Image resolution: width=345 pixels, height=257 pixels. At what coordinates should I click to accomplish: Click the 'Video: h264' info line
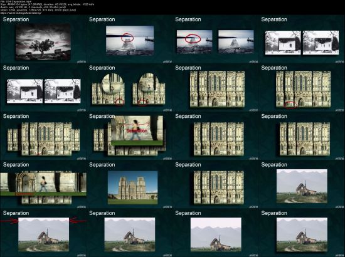38,10
